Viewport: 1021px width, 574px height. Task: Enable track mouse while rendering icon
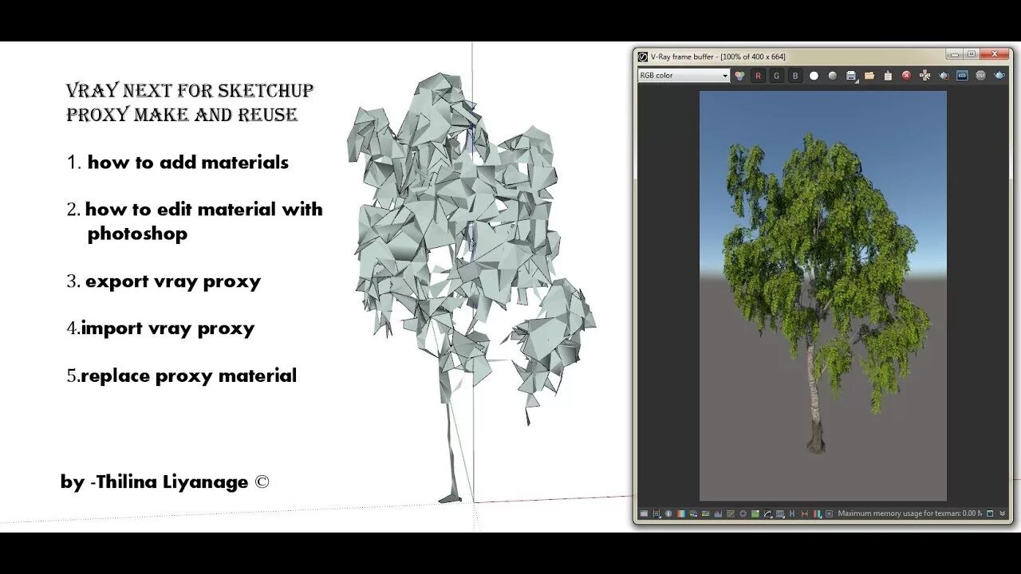click(x=924, y=76)
